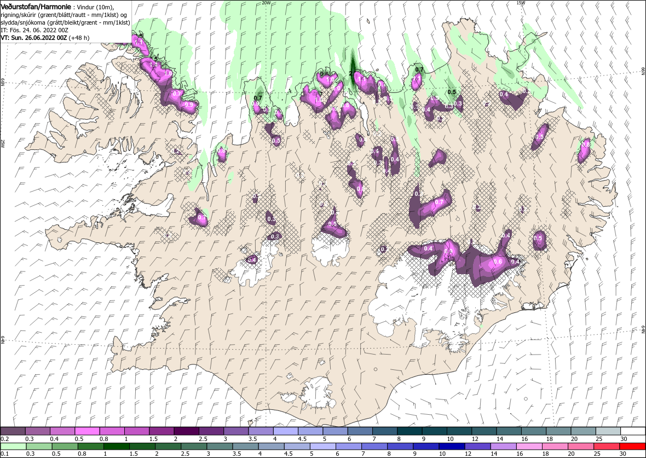
Task: Click the slate blue swatch labeled 6 in upper legend
Action: click(x=360, y=431)
